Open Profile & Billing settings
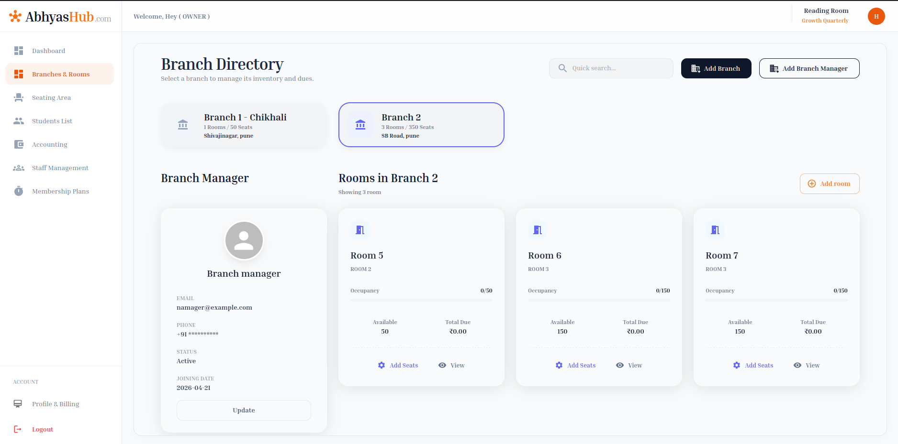898x444 pixels. pyautogui.click(x=55, y=404)
